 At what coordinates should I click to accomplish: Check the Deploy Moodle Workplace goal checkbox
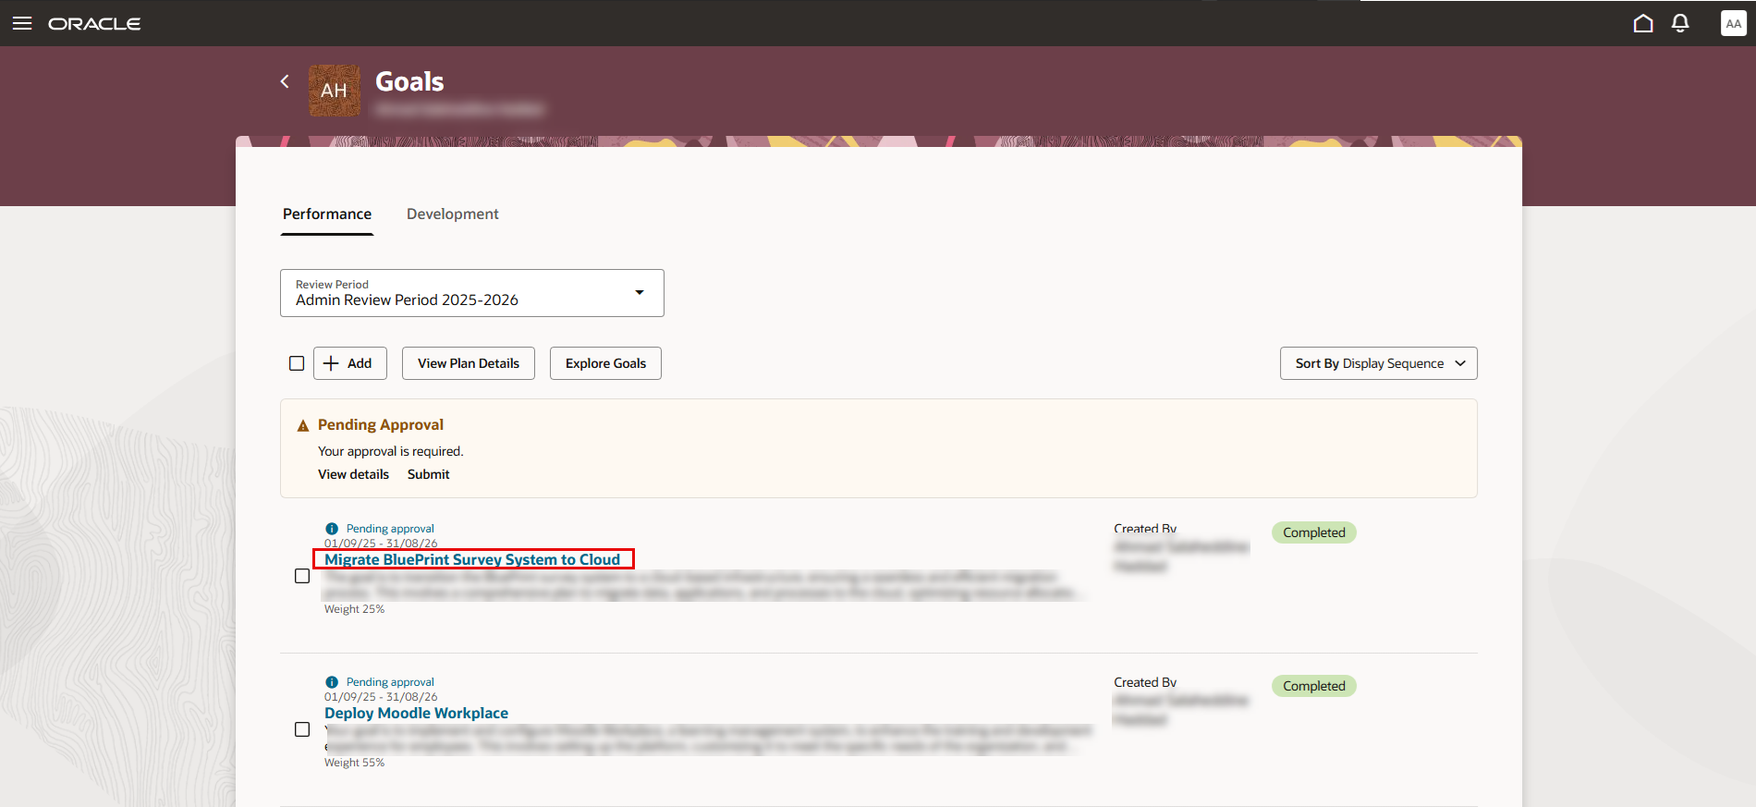tap(302, 729)
